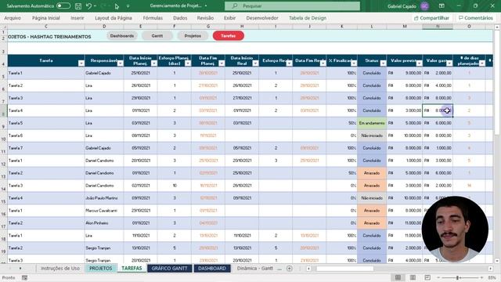Open the Desenvolvedor tab
This screenshot has width=501, height=282.
pyautogui.click(x=262, y=18)
